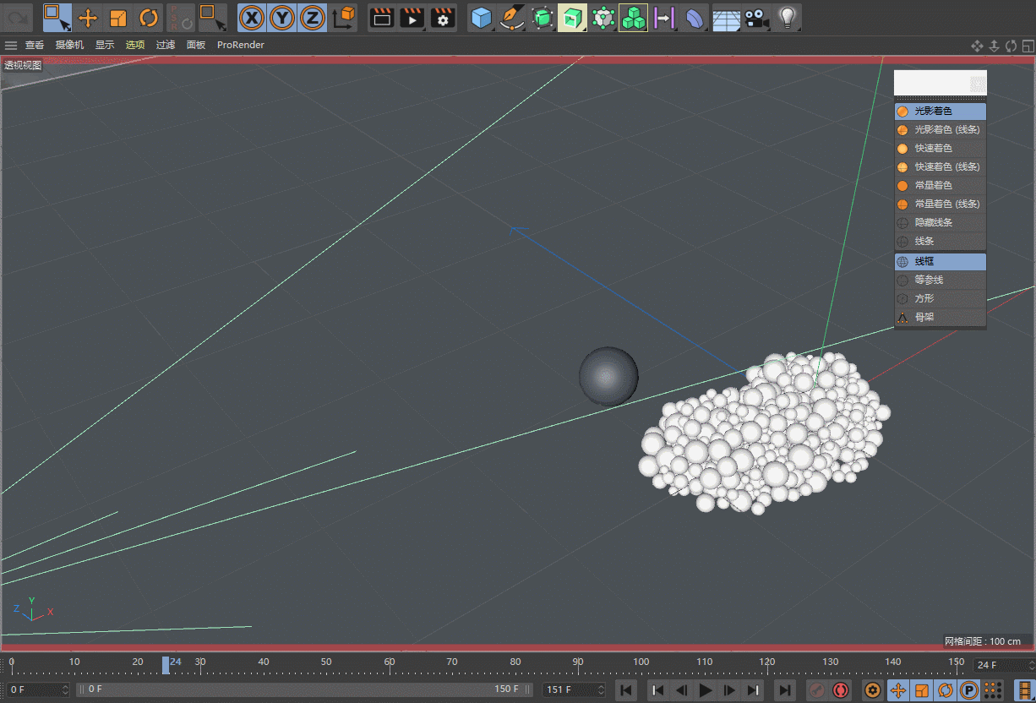Render the active view clapperboard

pyautogui.click(x=382, y=17)
